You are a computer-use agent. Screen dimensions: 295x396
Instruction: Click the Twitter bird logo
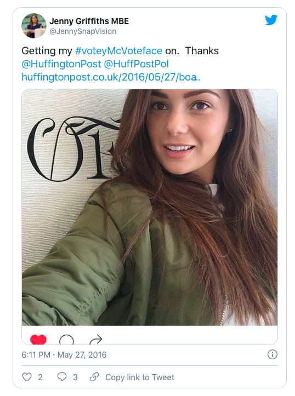tap(271, 20)
